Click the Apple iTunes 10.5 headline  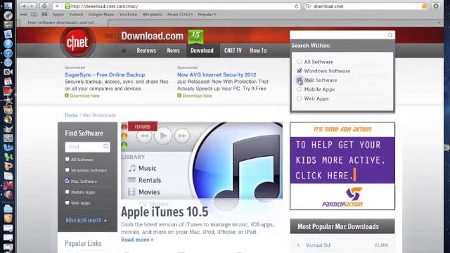pos(165,212)
